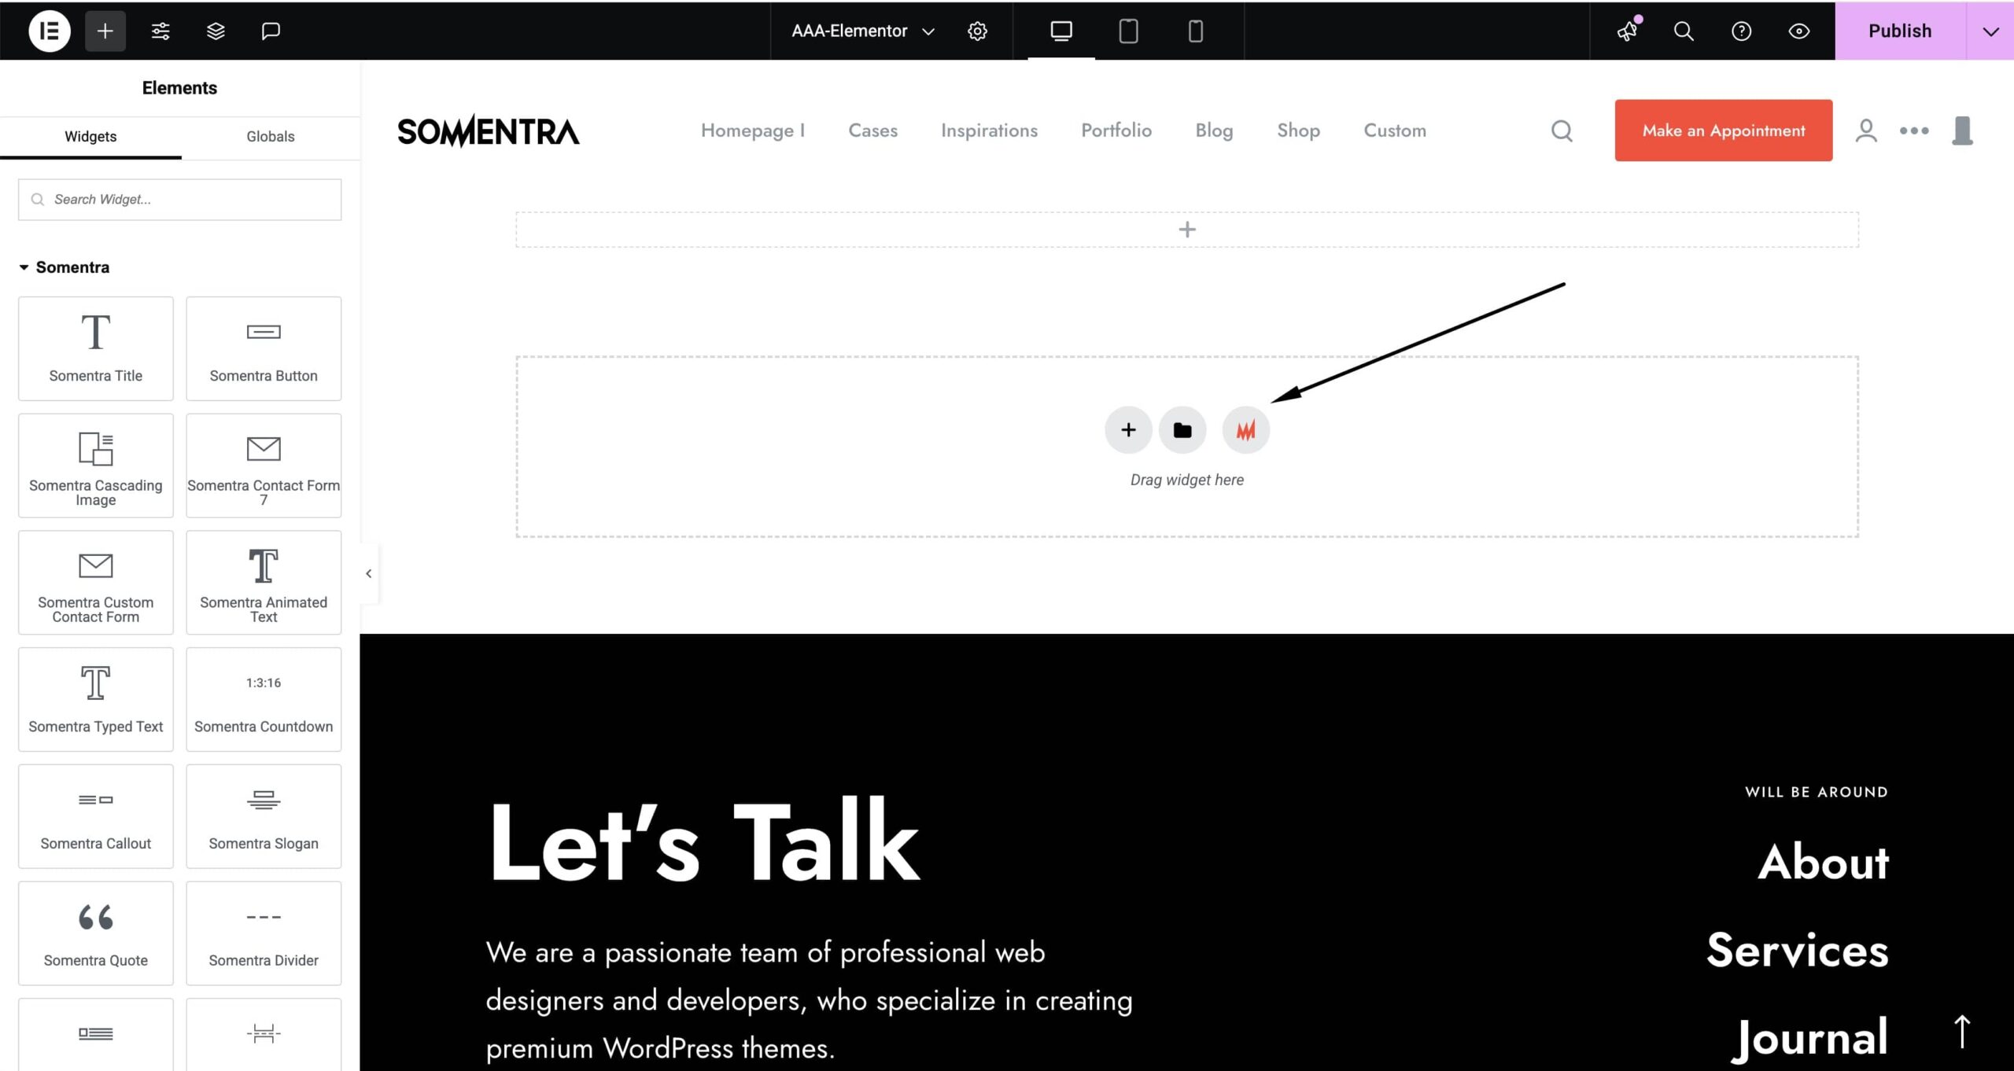This screenshot has height=1071, width=2014.
Task: Select the Somentra Countdown widget
Action: [264, 699]
